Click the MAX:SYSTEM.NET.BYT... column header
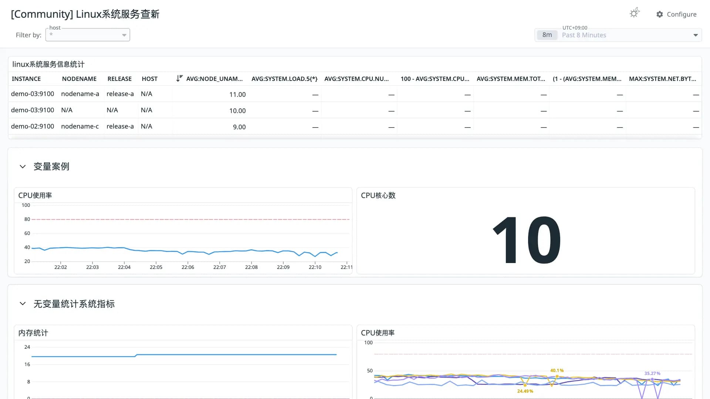 point(662,79)
